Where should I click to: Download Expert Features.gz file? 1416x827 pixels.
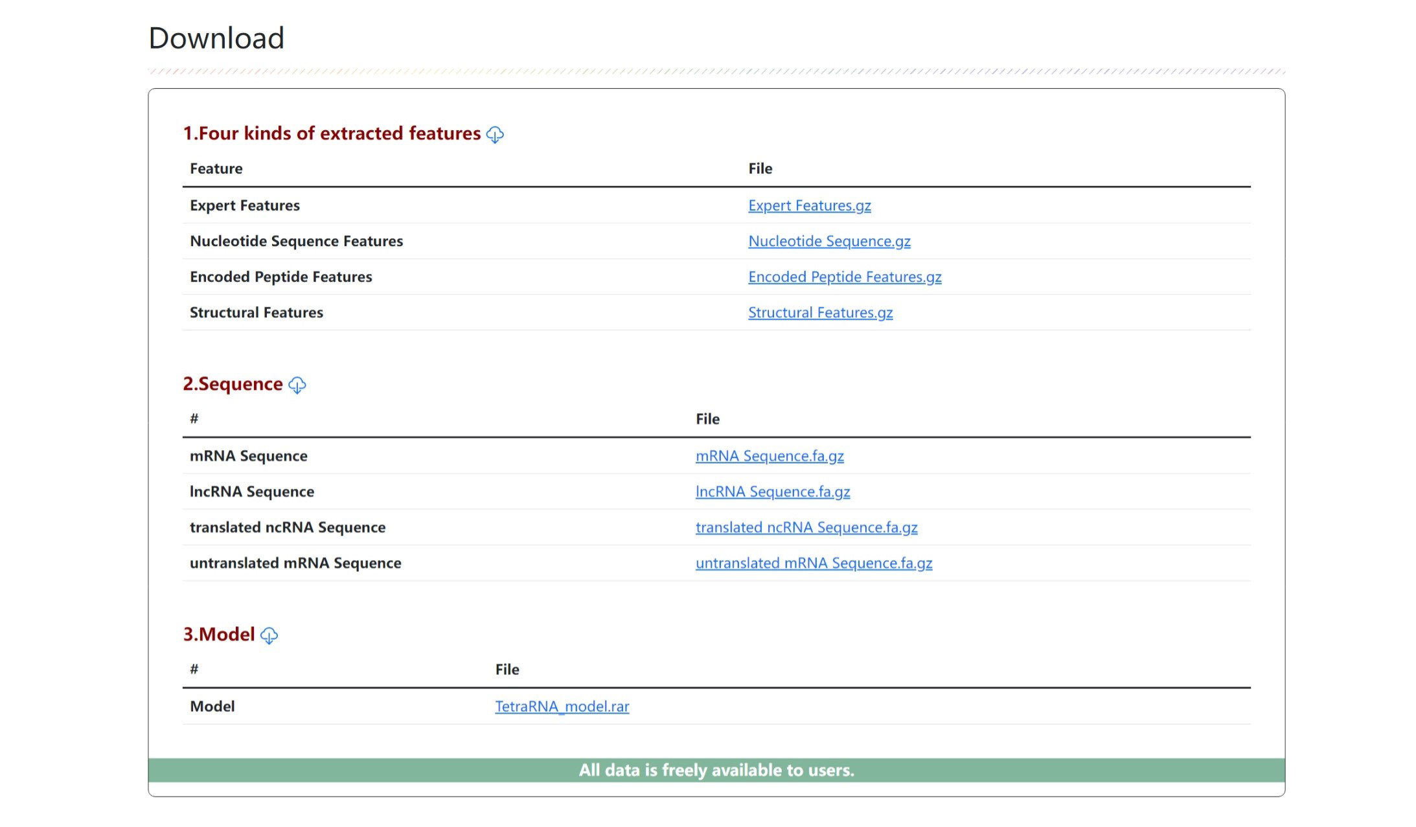[x=809, y=205]
